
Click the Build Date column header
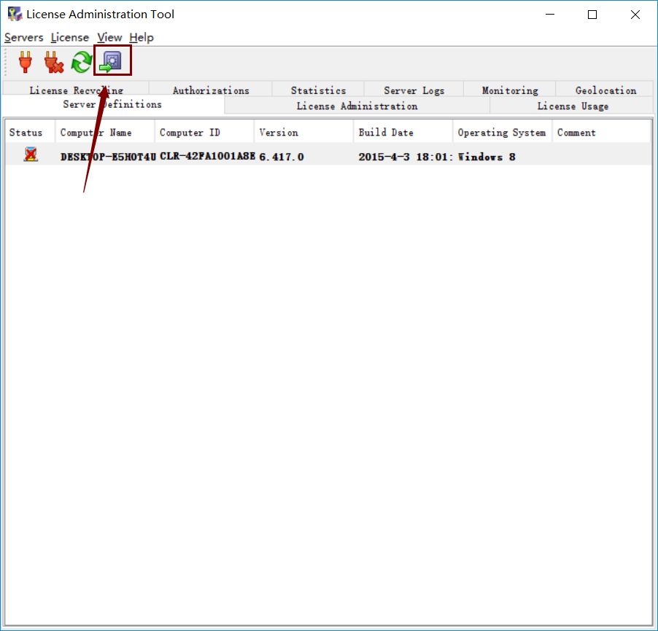coord(403,132)
